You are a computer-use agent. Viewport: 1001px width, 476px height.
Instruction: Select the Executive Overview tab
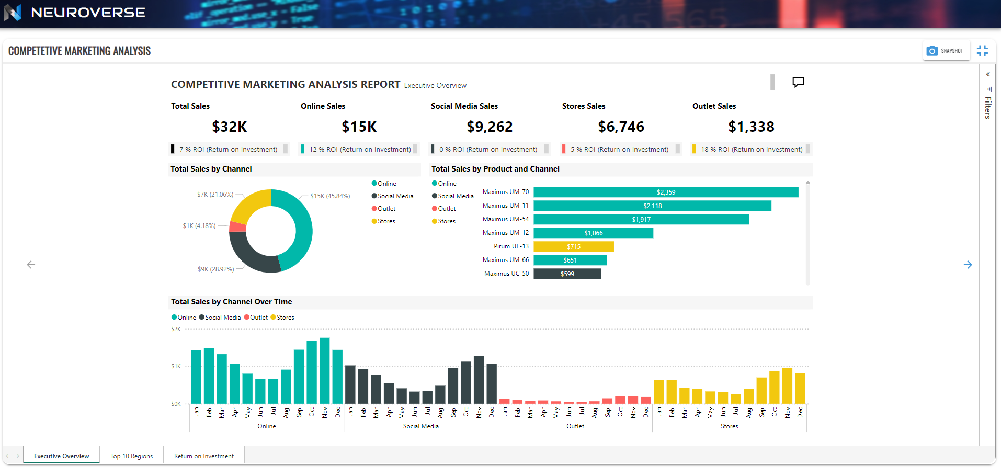click(62, 456)
